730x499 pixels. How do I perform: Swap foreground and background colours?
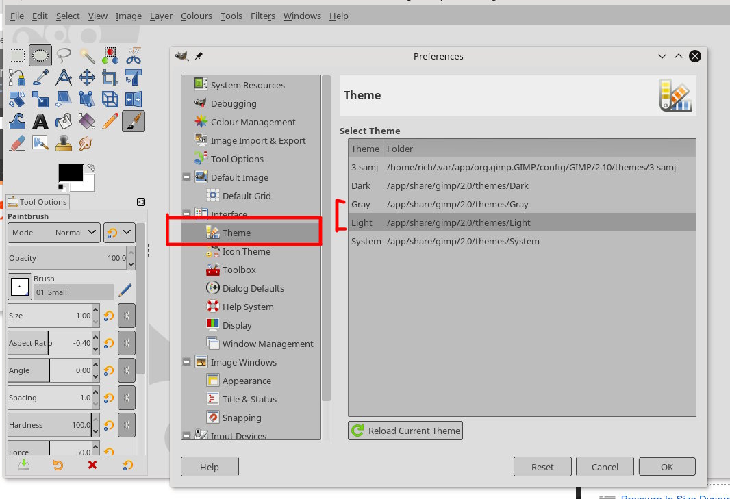click(91, 167)
